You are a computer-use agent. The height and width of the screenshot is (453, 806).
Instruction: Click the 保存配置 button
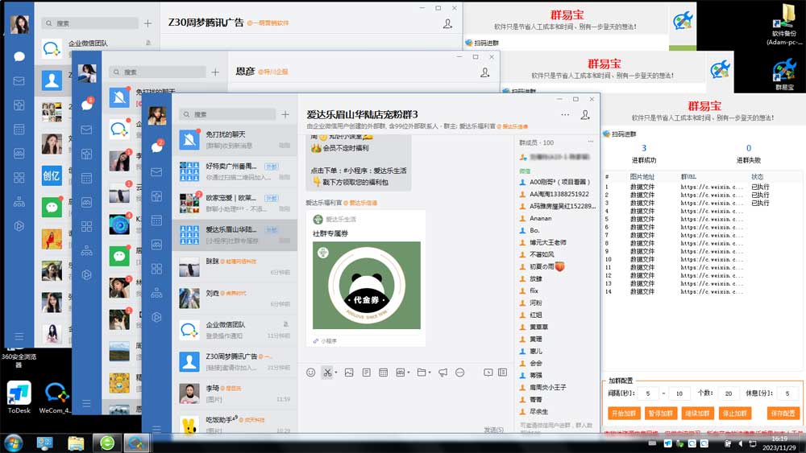(782, 413)
